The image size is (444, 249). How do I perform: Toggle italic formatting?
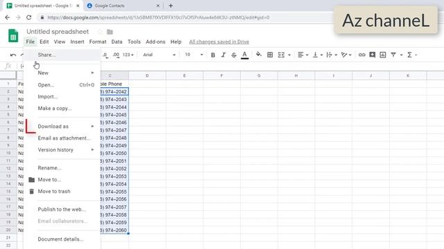coord(223,55)
